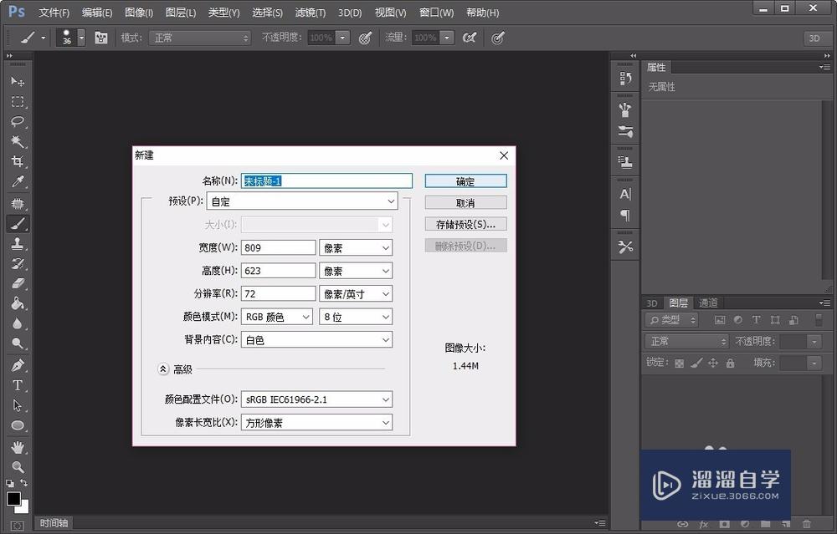
Task: Choose the Zoom magnifier tool
Action: click(18, 467)
